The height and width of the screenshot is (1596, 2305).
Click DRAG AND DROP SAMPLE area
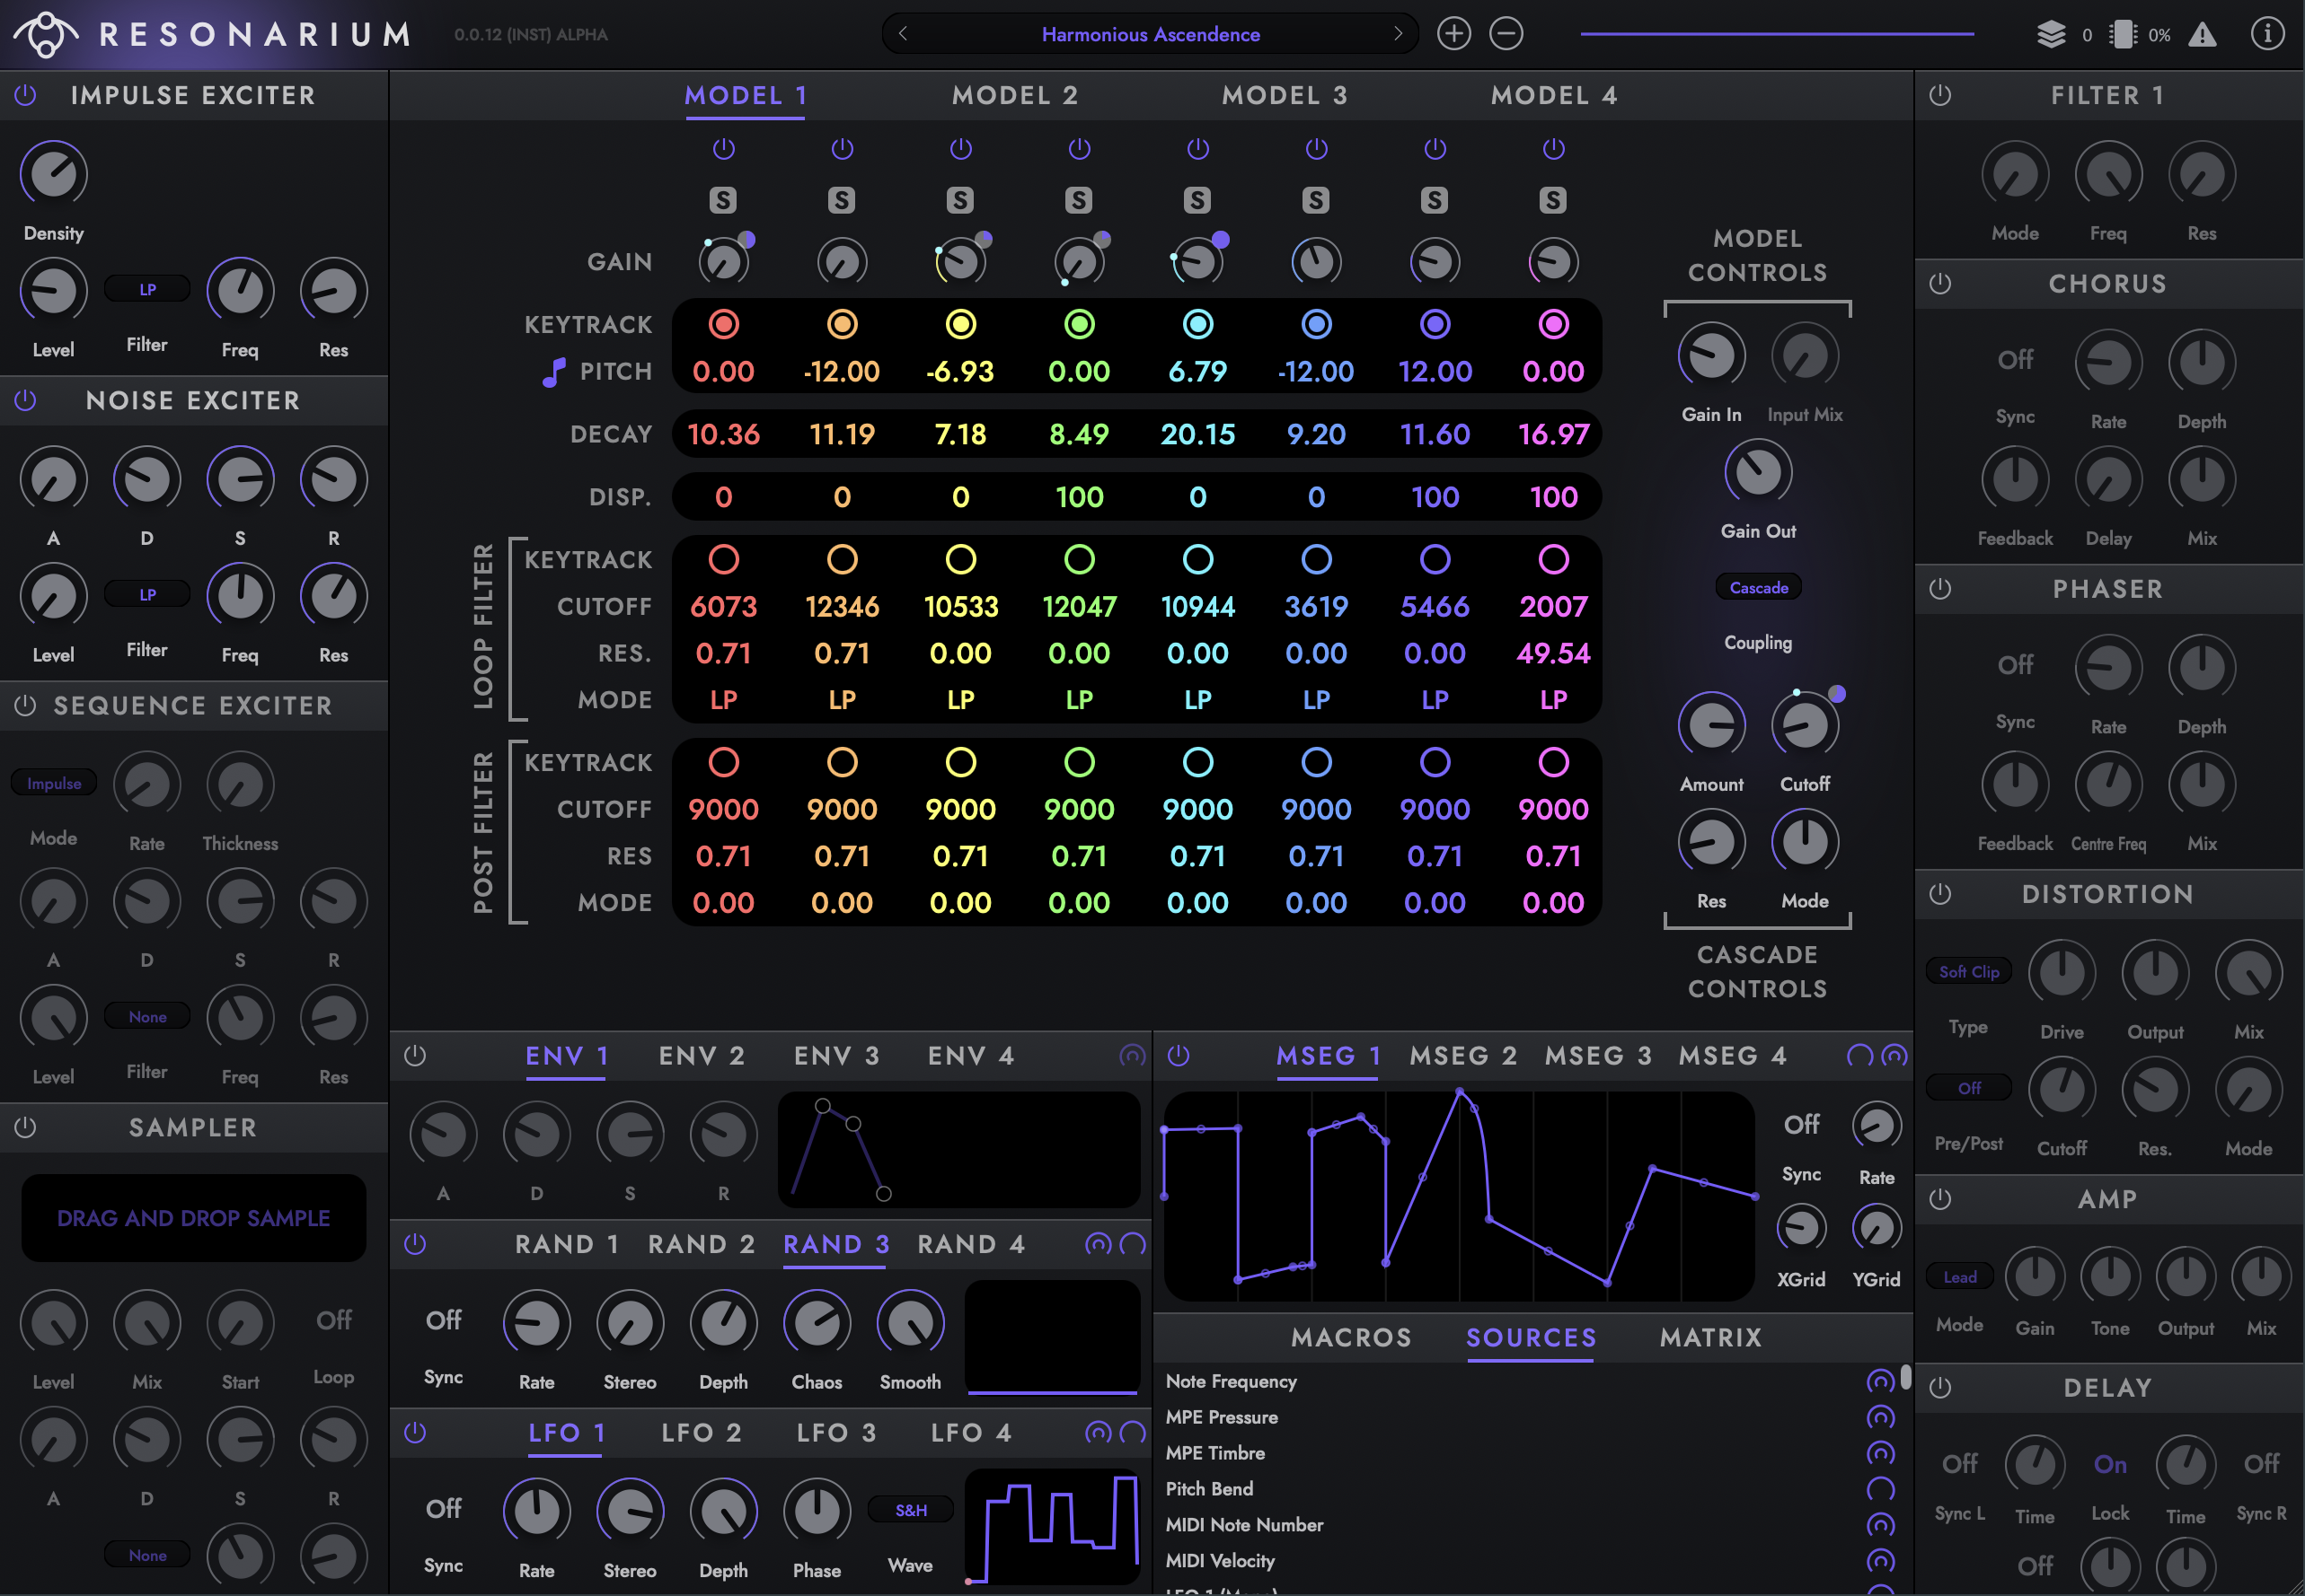click(x=193, y=1218)
